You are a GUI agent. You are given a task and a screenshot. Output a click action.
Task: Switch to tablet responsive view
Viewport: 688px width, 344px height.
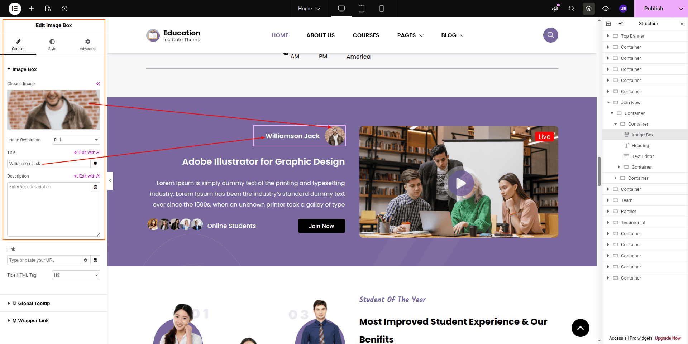tap(362, 9)
